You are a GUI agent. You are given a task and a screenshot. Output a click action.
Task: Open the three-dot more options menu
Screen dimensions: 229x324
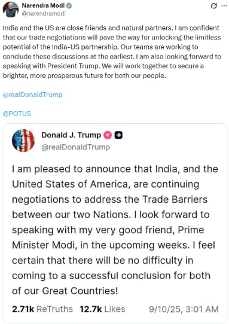[224, 6]
